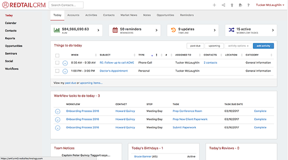Viewport: 288px width, 160px height.
Task: Open Calendar in the sidebar
Action: click(11, 23)
